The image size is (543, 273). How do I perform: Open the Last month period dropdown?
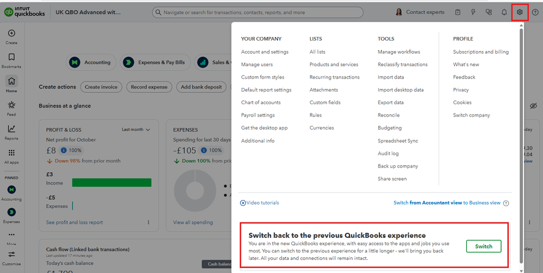pos(136,129)
